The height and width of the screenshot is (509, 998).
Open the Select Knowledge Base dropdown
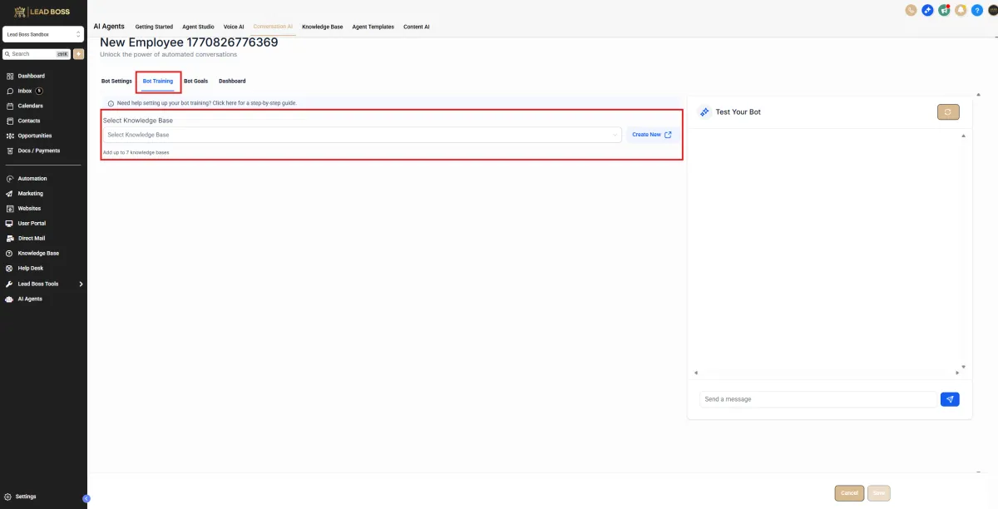pyautogui.click(x=362, y=135)
